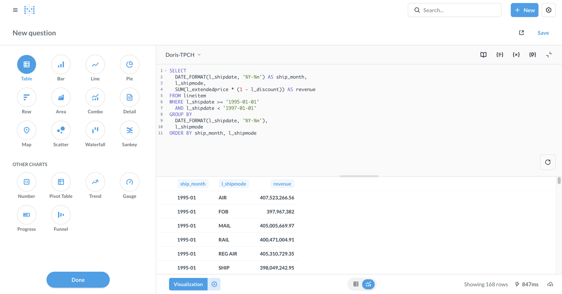
Task: Click the ship_month column header
Action: (192, 184)
